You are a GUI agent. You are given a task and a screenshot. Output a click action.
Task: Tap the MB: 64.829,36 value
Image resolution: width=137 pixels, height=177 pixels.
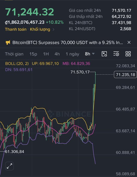(76, 64)
